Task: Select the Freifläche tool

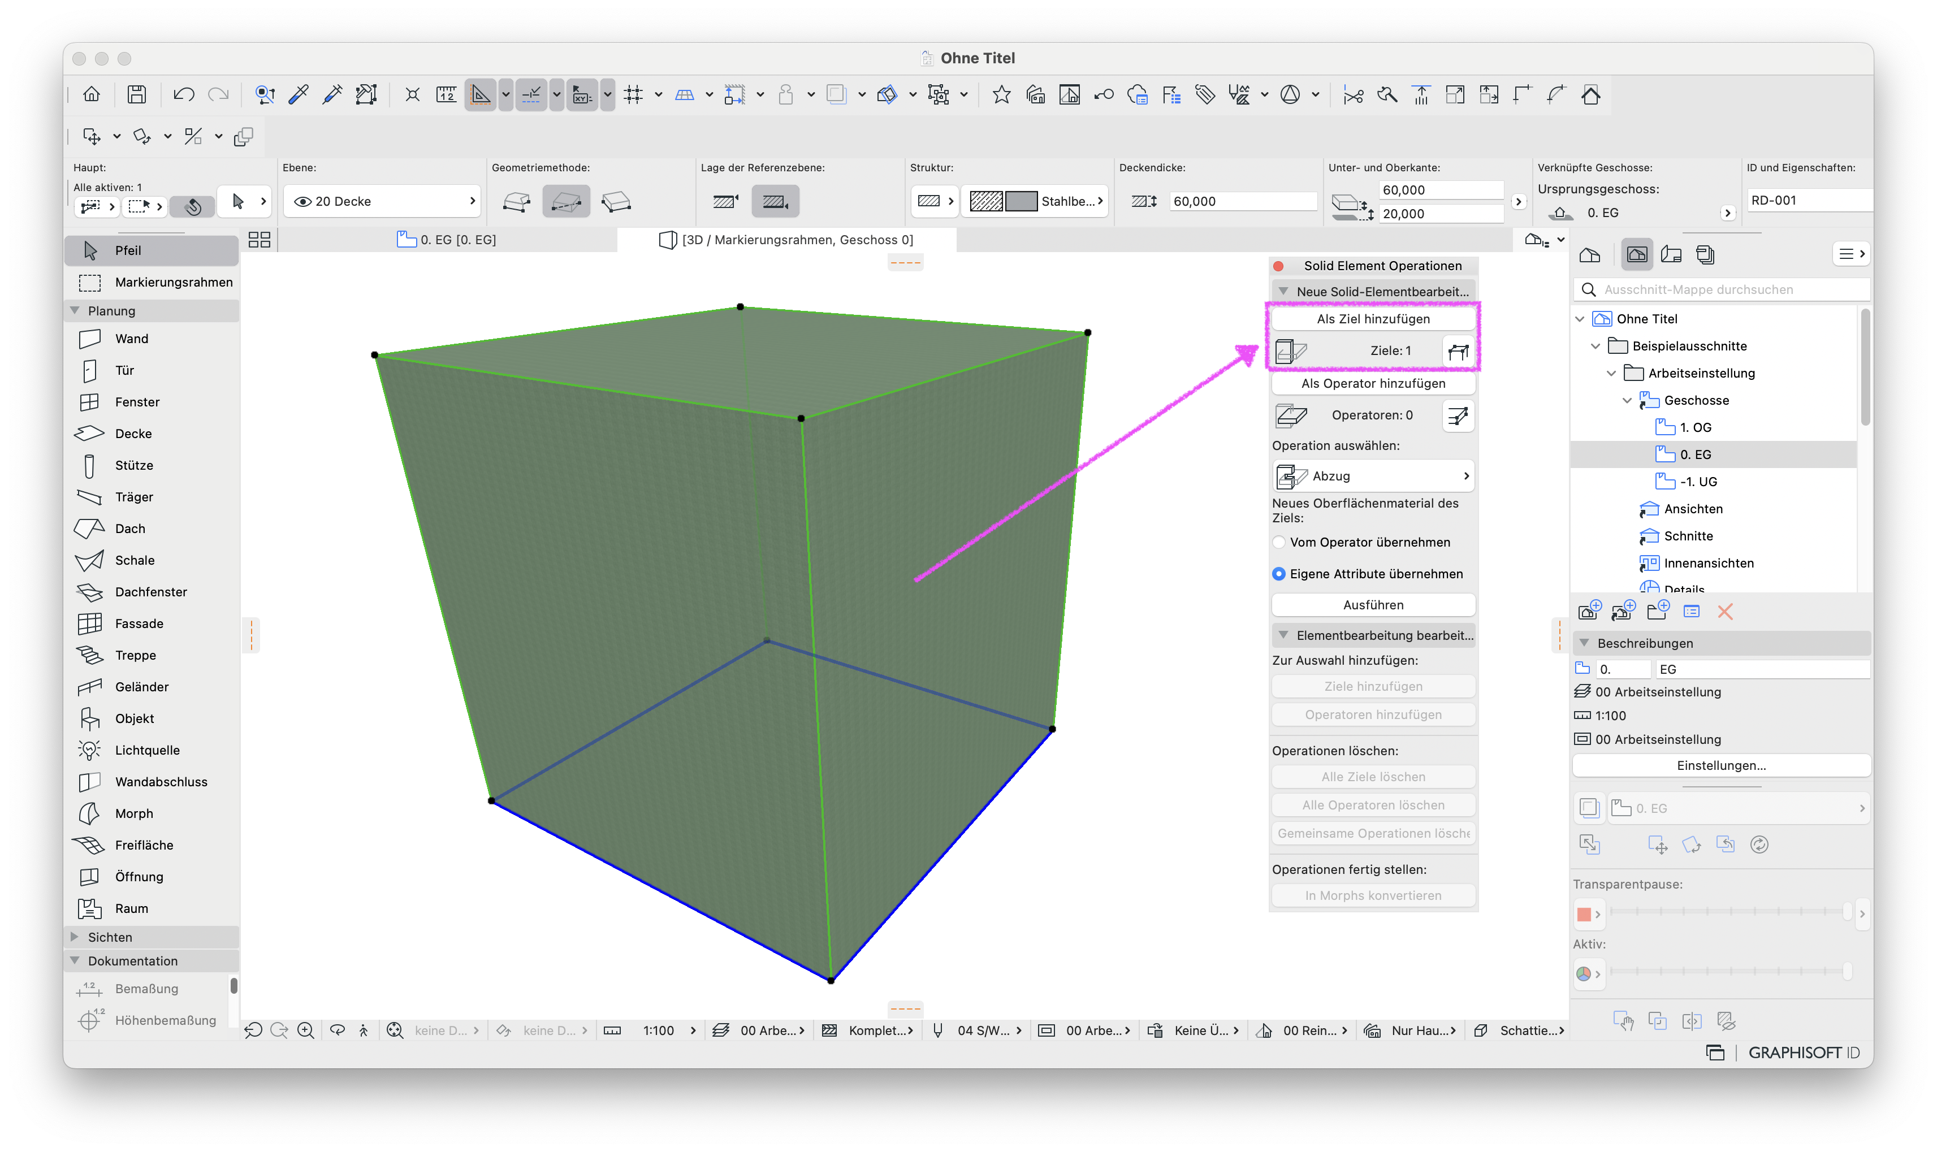Action: 152,844
